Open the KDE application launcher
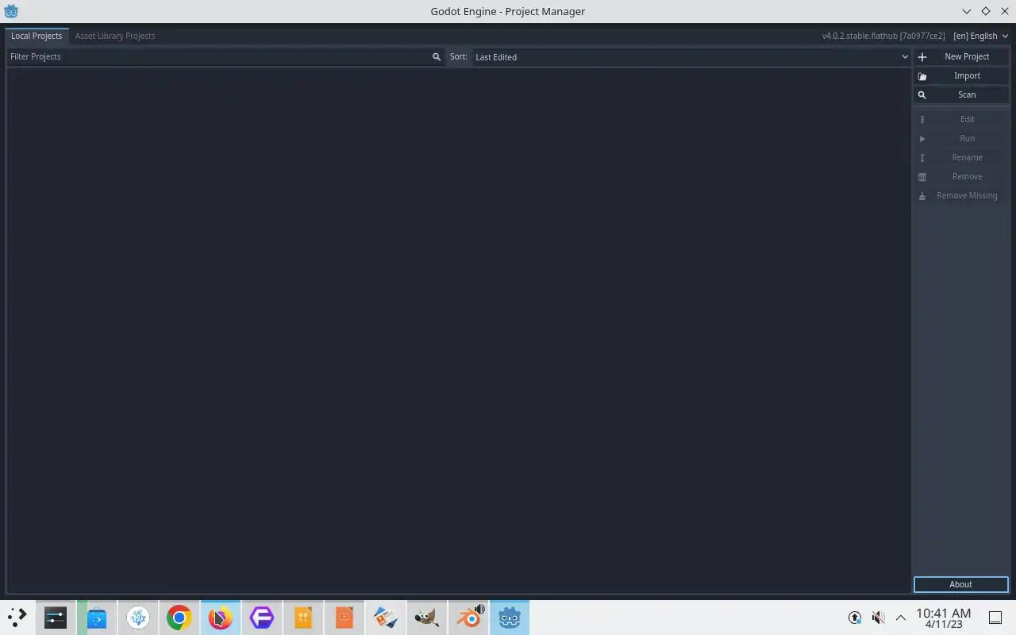 pyautogui.click(x=17, y=618)
